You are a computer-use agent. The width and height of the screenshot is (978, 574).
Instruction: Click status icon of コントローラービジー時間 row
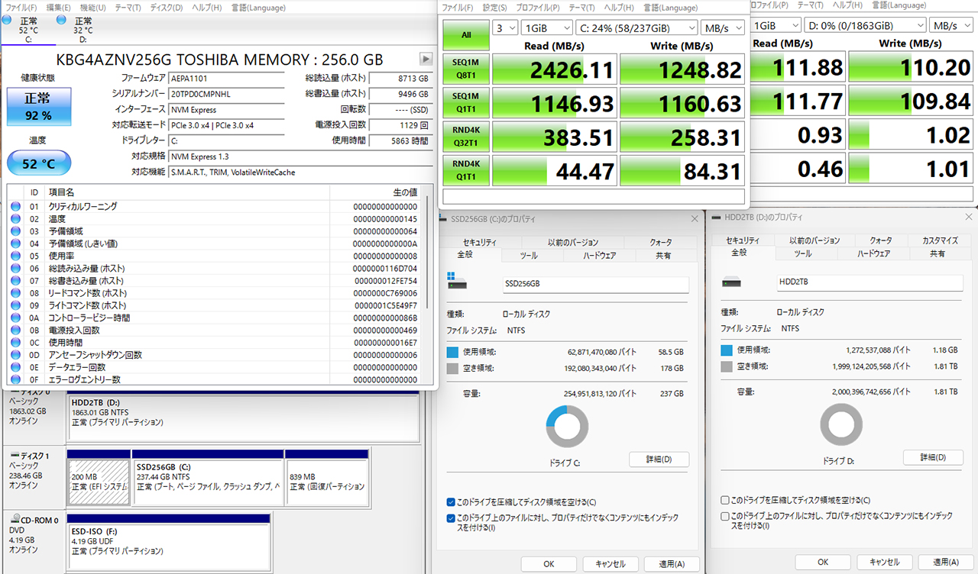click(x=16, y=318)
